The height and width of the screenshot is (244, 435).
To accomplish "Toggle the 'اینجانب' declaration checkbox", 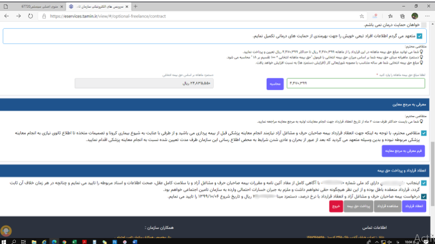I will (424, 183).
